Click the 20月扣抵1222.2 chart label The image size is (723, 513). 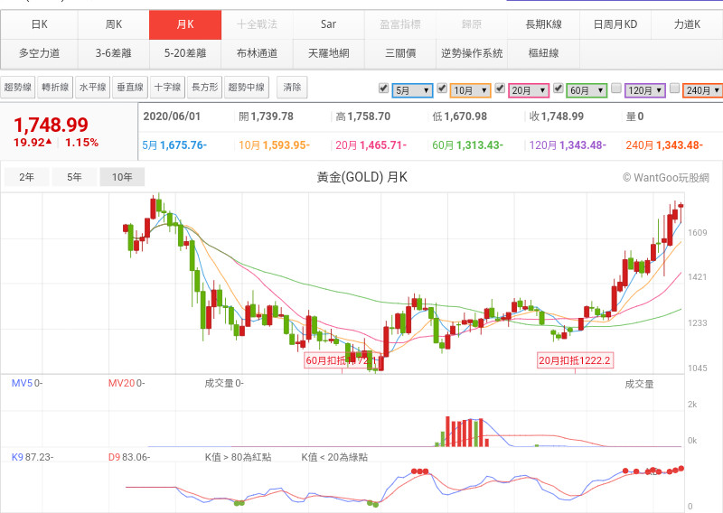click(x=575, y=360)
